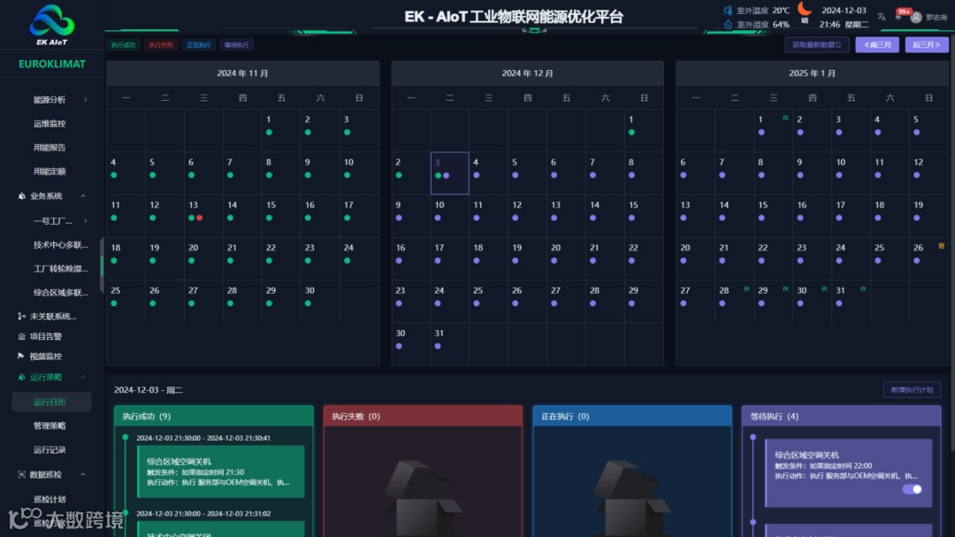This screenshot has width=955, height=537.
Task: Click the 项目告警 alarm icon
Action: pyautogui.click(x=21, y=336)
